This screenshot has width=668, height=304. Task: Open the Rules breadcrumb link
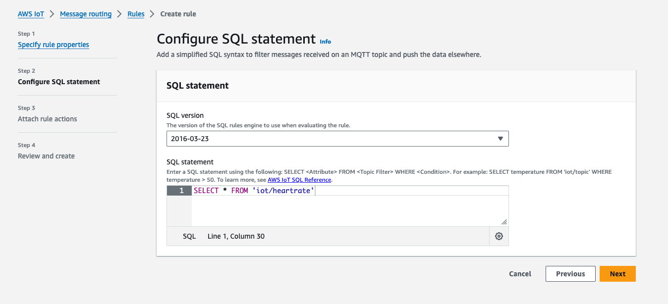(136, 14)
